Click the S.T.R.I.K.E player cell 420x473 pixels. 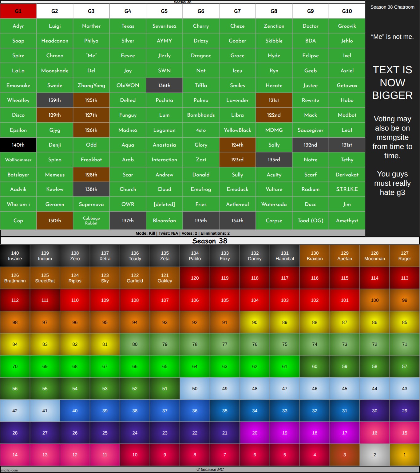coord(347,189)
